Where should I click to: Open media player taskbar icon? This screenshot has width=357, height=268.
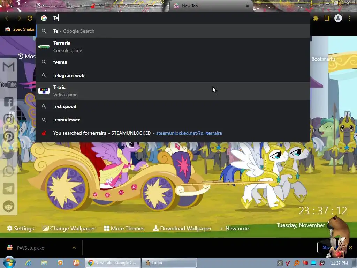[x=60, y=263]
